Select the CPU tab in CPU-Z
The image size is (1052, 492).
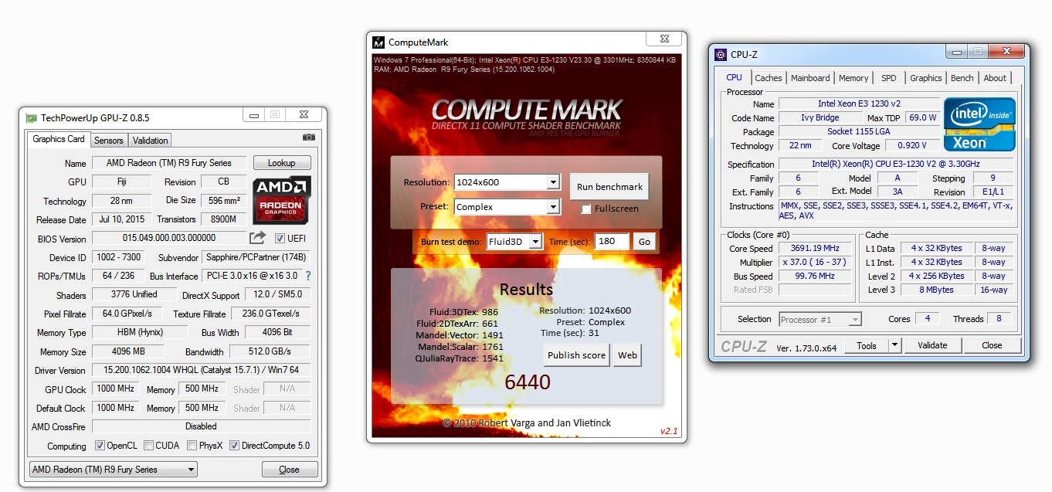735,77
